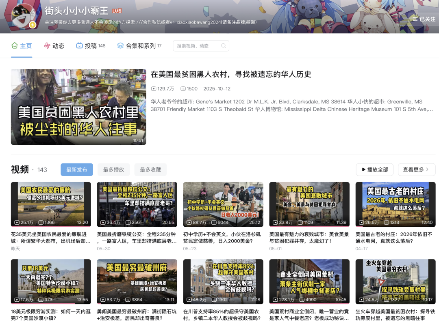Click title 美国荒村商业全倒闭
Viewport: 439px width, 322px height.
[x=309, y=315]
